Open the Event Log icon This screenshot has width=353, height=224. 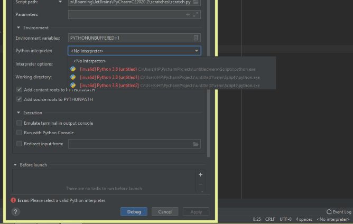tap(329, 212)
